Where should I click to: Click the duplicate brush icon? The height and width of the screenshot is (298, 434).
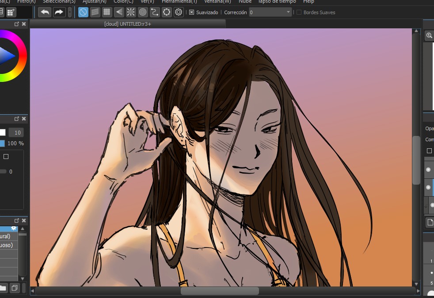tap(15, 288)
